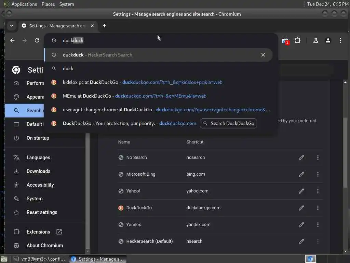Click the extension icon with red badge
This screenshot has width=350, height=263.
(285, 41)
